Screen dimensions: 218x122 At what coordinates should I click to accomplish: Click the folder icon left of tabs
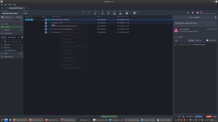click(2, 8)
